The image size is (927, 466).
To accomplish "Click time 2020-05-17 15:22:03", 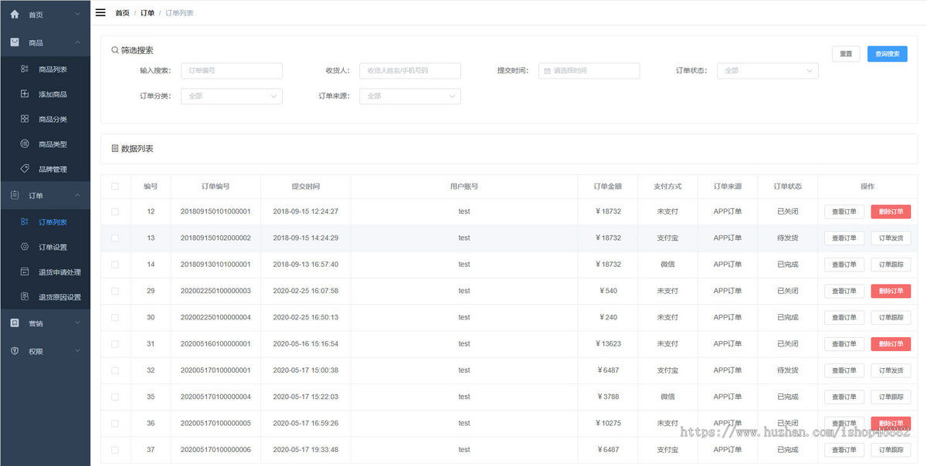I will coord(306,397).
